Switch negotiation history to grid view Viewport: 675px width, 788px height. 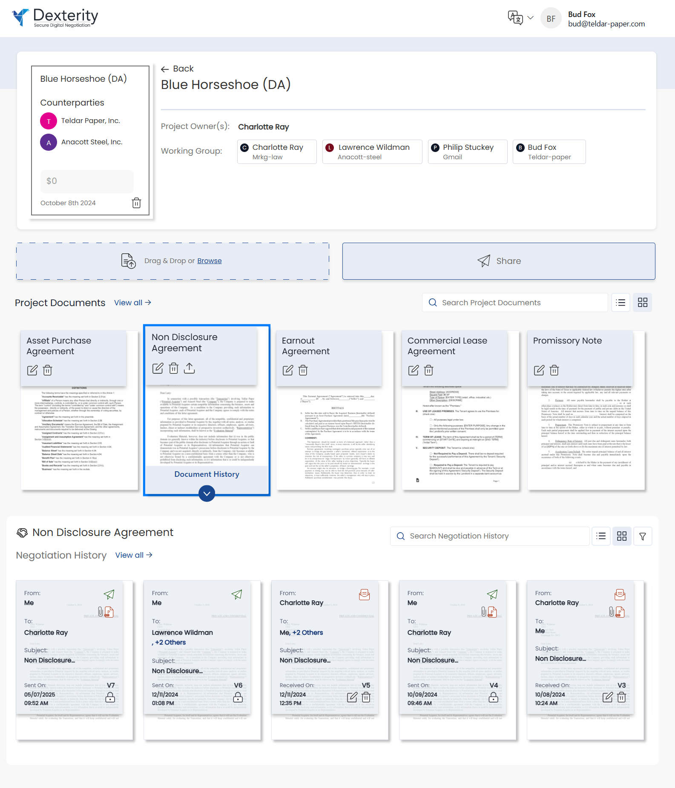tap(622, 536)
